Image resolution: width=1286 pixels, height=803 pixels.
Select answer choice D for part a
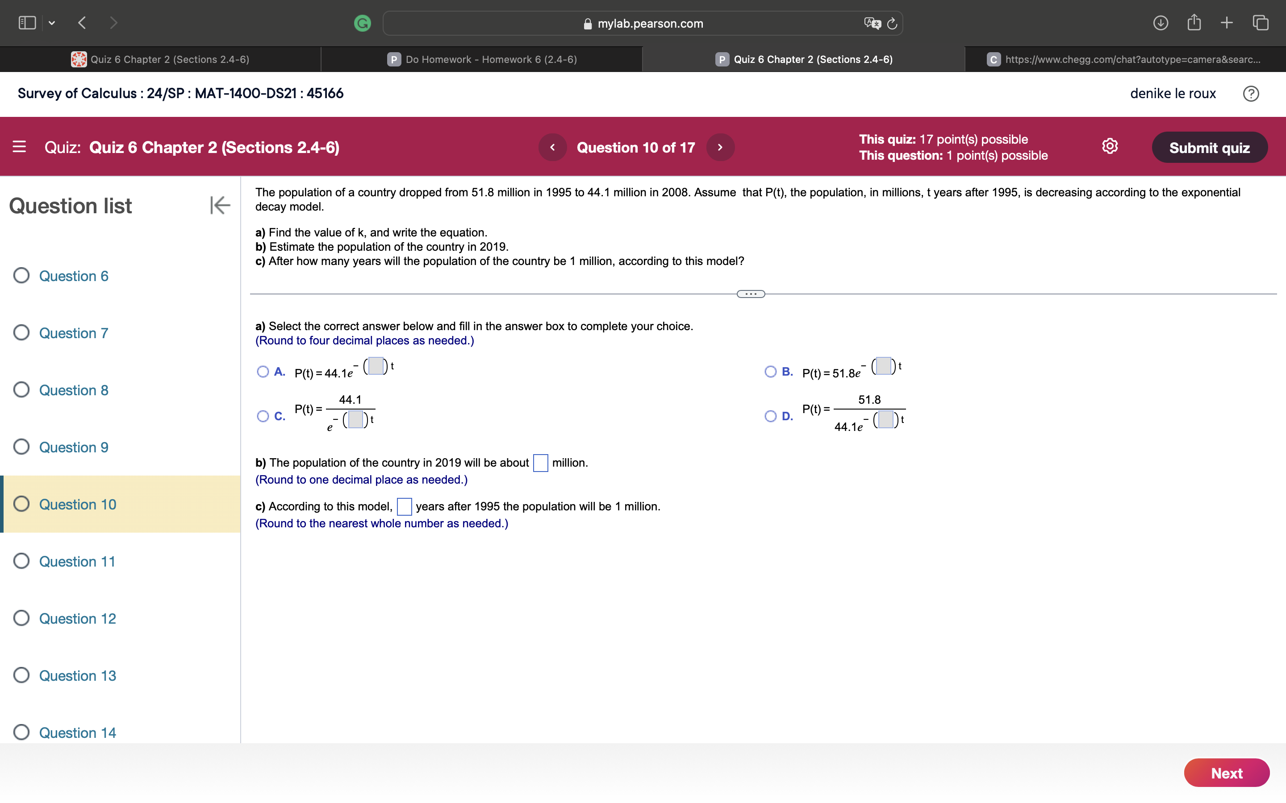click(771, 416)
